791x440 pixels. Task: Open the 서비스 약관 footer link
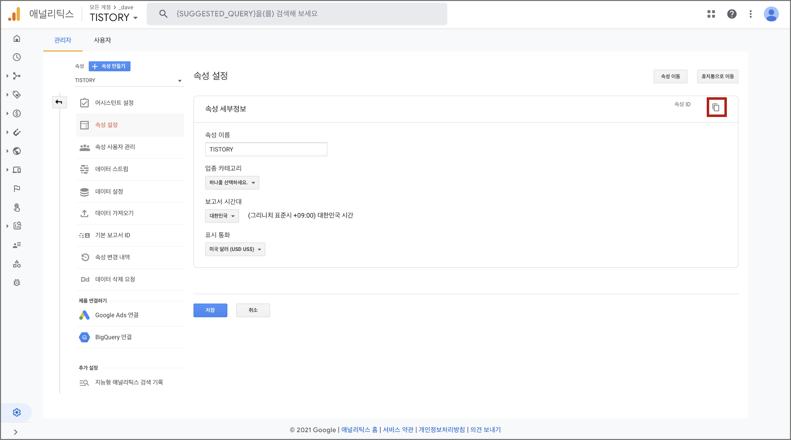[x=398, y=430]
